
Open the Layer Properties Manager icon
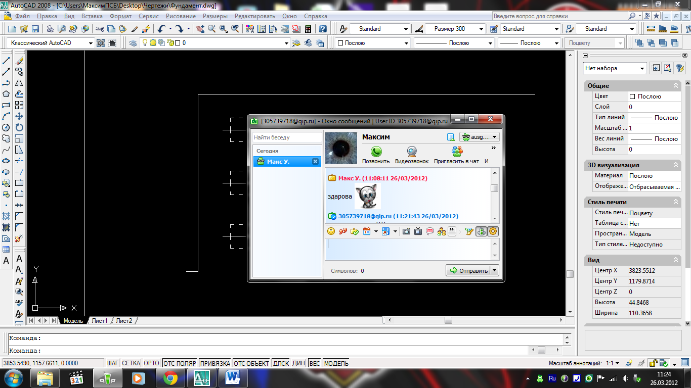coord(133,43)
